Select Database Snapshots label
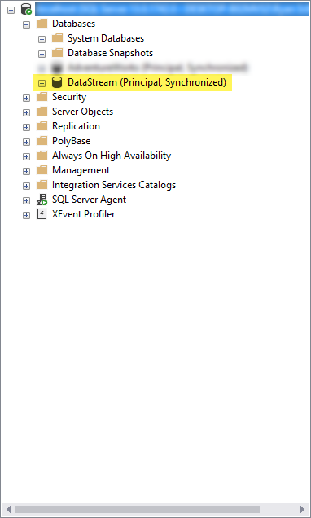 pos(110,53)
